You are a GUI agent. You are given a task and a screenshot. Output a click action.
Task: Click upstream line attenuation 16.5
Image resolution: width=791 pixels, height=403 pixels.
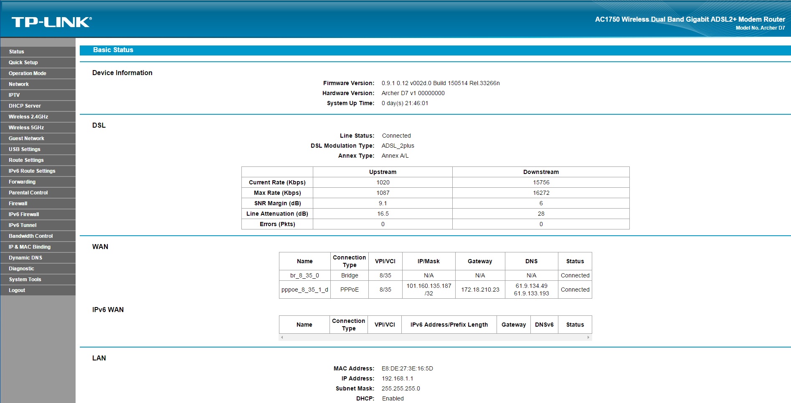[x=383, y=214]
